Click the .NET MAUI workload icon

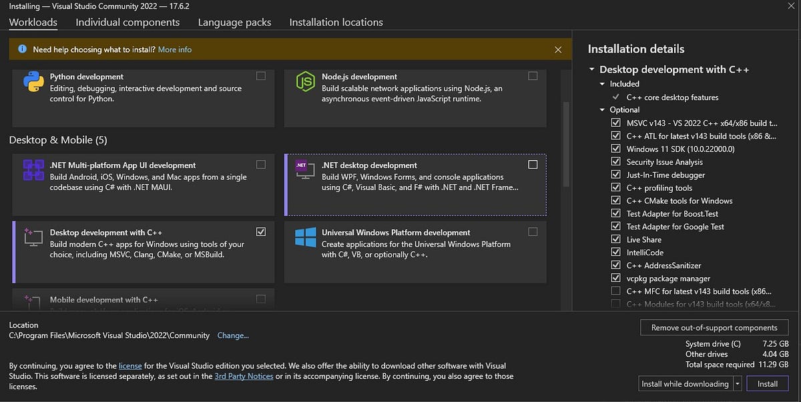coord(33,171)
